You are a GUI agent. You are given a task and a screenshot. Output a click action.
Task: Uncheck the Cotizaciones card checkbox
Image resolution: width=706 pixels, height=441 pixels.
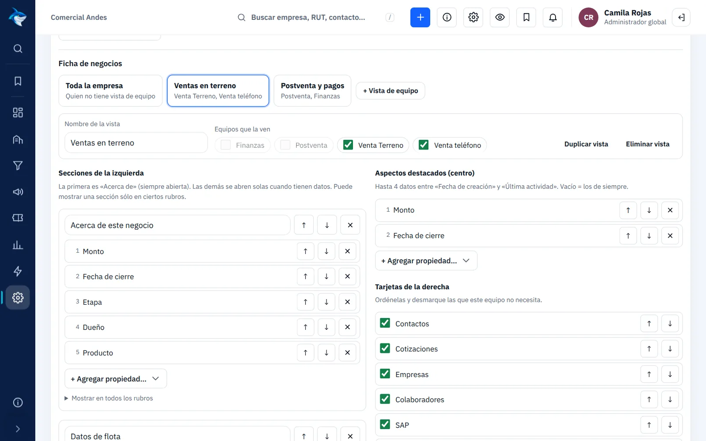385,348
